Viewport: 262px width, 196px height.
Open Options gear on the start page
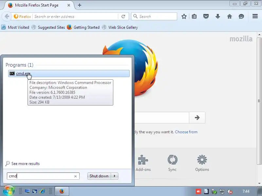(x=202, y=163)
